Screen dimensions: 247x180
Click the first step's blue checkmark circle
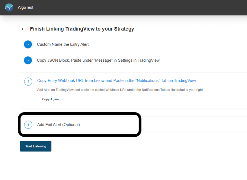point(28,44)
